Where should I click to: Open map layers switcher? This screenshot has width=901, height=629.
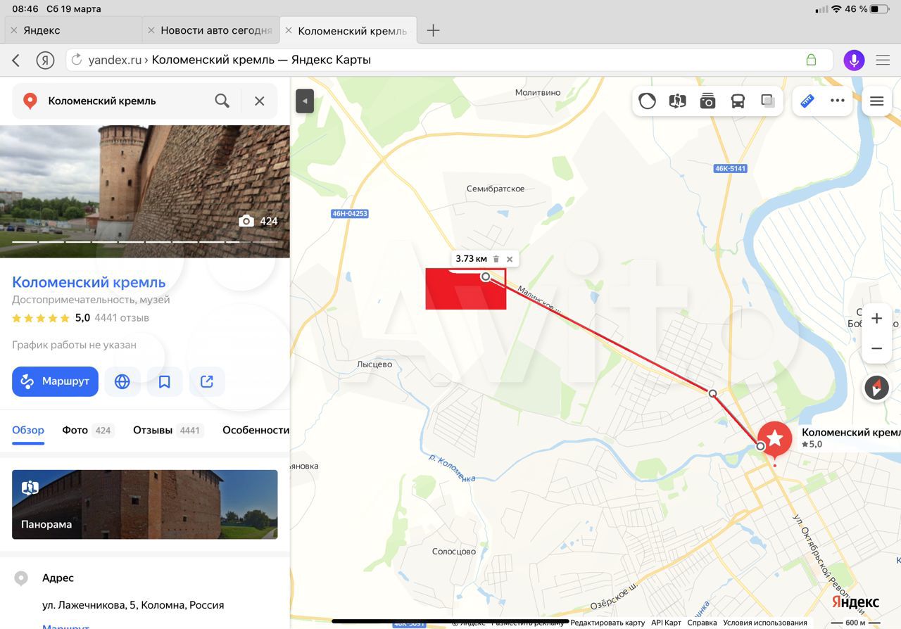pyautogui.click(x=768, y=101)
